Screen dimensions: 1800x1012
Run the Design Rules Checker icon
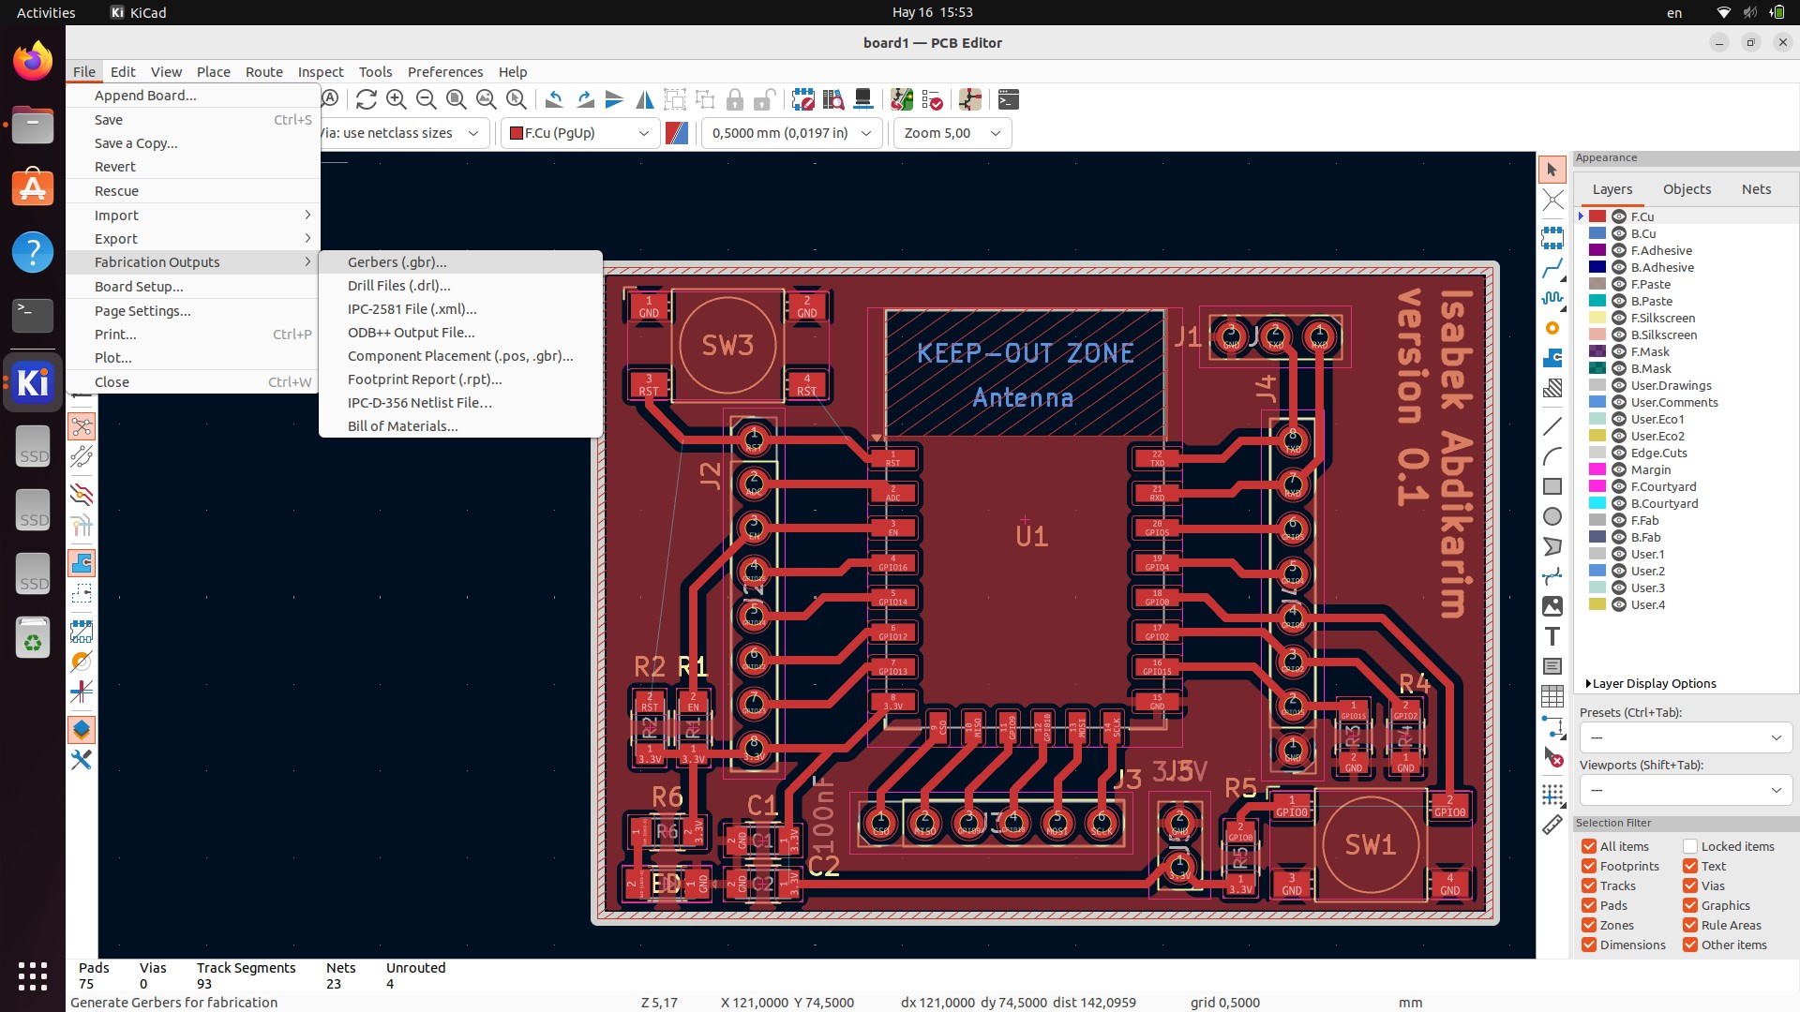[932, 99]
